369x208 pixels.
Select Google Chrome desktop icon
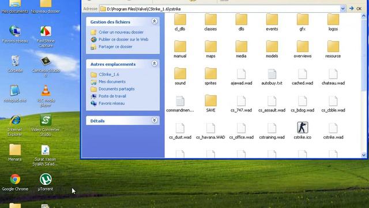pos(15,183)
